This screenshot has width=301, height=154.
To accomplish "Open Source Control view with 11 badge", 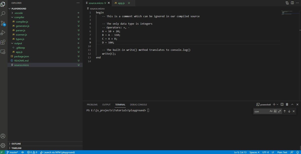I will tap(3, 23).
